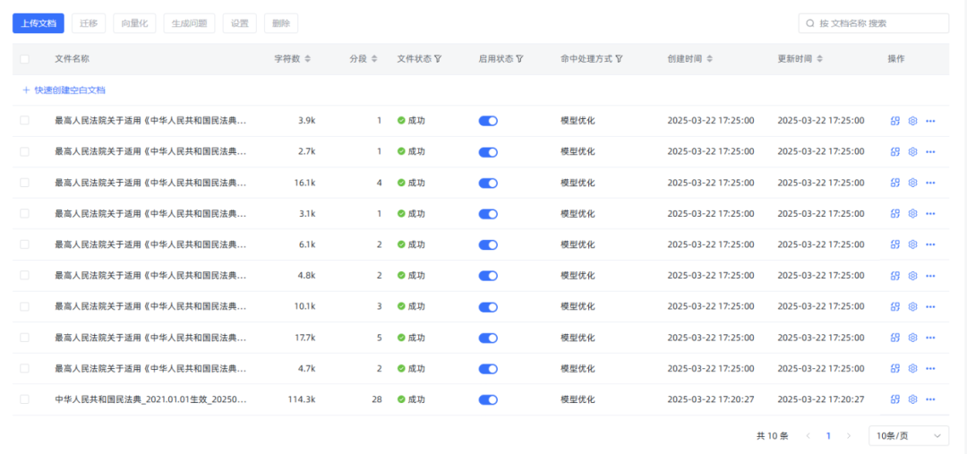Click the 设置 toolbar button
Viewport: 967px width, 454px height.
pyautogui.click(x=239, y=23)
